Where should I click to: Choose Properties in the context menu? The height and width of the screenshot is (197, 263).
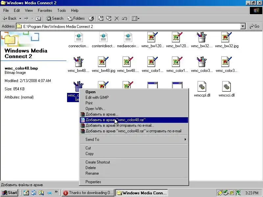[134, 182]
